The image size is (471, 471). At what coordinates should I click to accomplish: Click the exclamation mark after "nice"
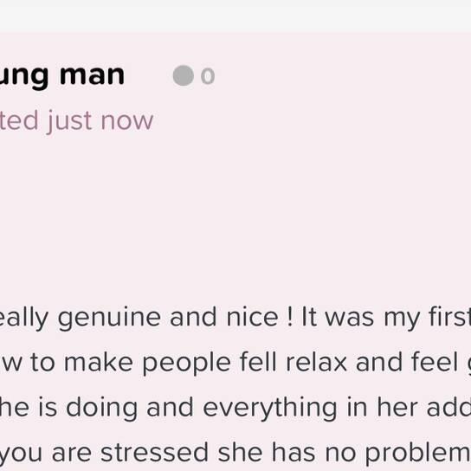click(x=289, y=317)
